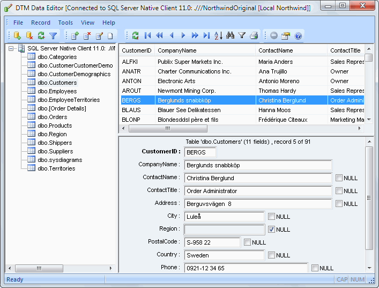The image size is (379, 288).
Task: Click the add database connection icon
Action: pyautogui.click(x=17, y=36)
